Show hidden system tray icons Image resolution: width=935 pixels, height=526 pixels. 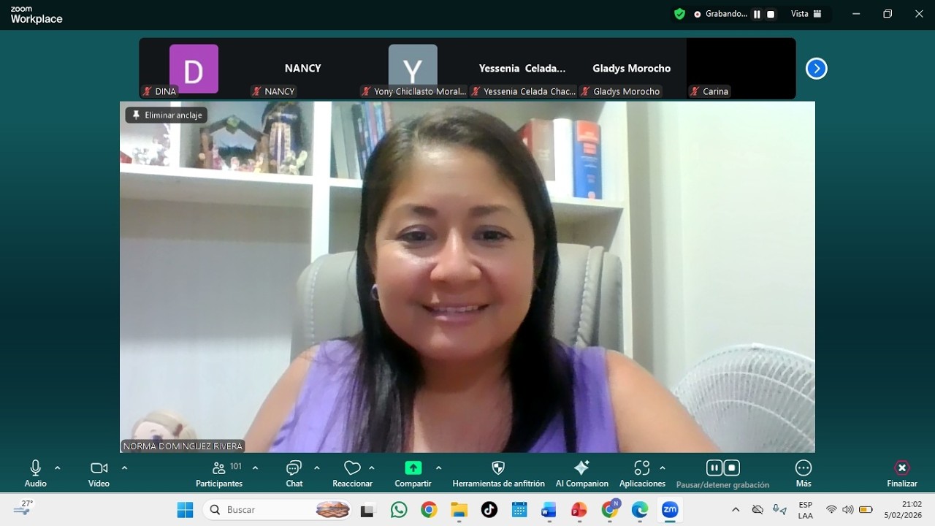click(736, 510)
